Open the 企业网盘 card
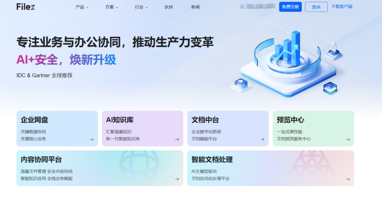Viewport: 382px width, 213px height. coord(57,129)
